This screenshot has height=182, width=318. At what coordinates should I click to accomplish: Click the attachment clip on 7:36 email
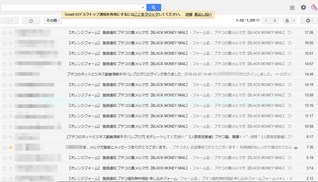tap(296, 148)
